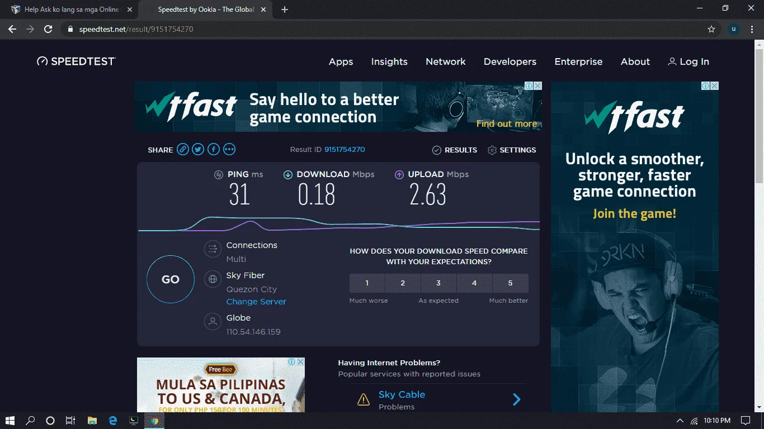Click the Change Server link

(x=256, y=302)
